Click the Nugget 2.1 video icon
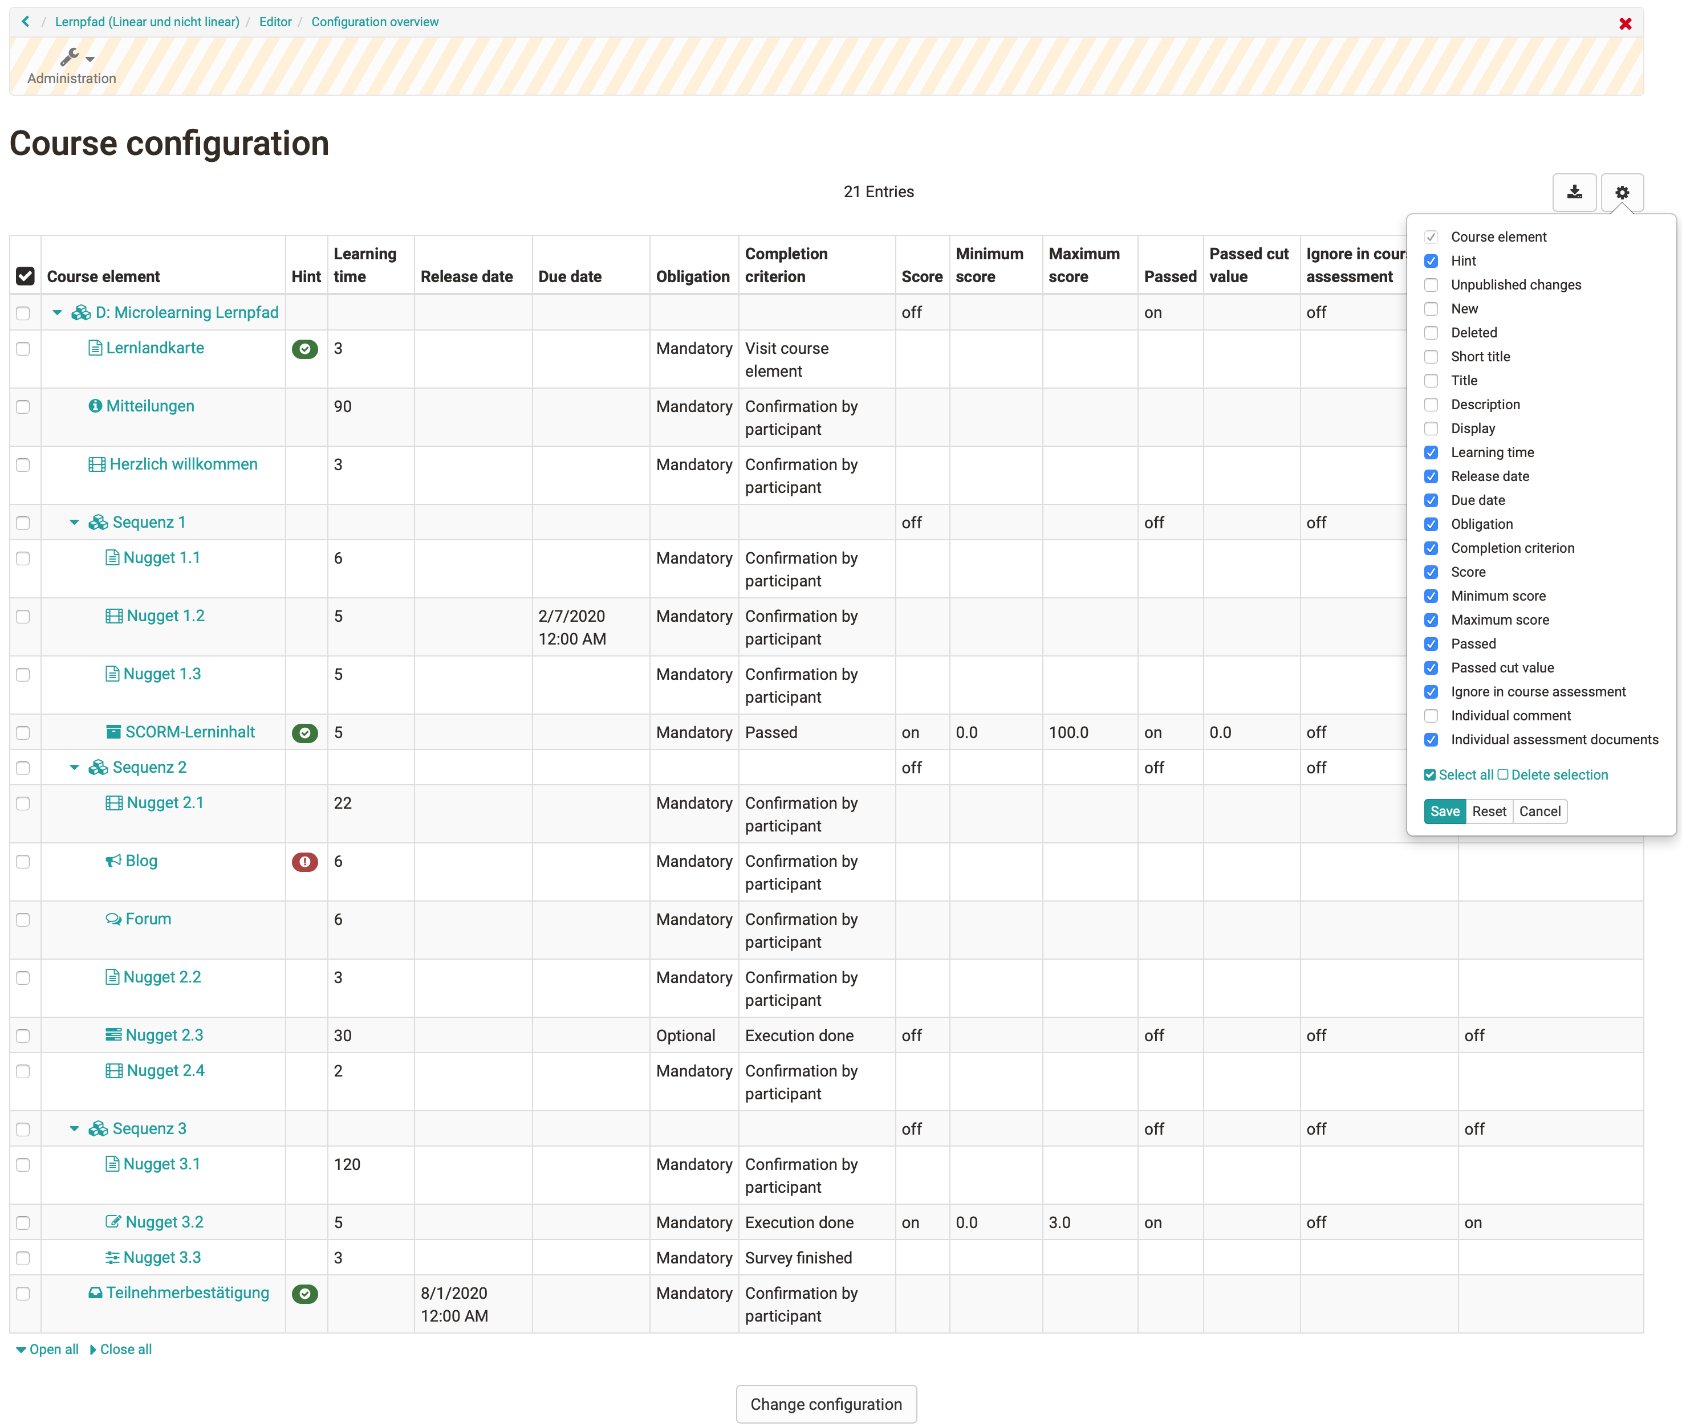 click(114, 802)
